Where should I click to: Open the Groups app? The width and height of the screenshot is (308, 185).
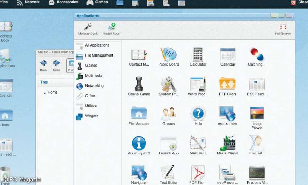pos(168,114)
